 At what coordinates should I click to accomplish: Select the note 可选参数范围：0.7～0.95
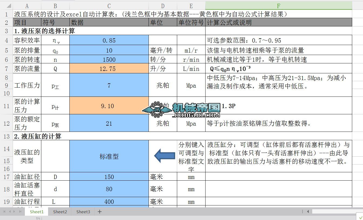click(x=279, y=40)
